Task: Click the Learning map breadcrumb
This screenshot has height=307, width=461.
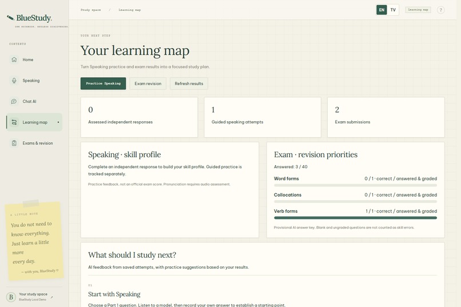Action: tap(130, 10)
